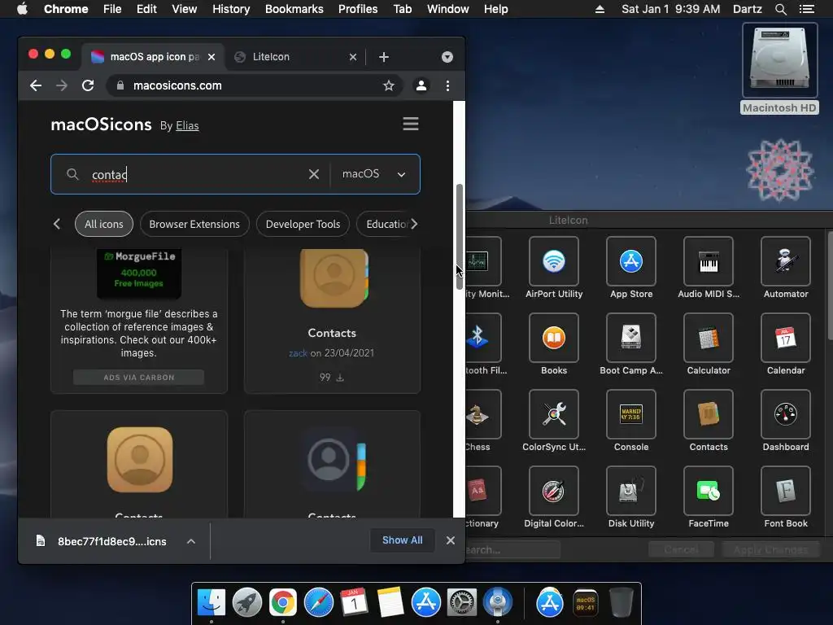
Task: Filter by Developer Tools category
Action: click(303, 225)
